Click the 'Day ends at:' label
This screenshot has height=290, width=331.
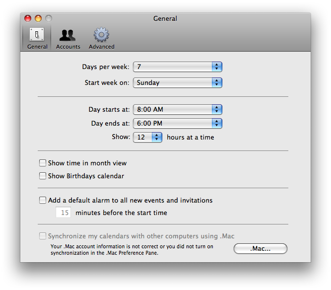(110, 123)
